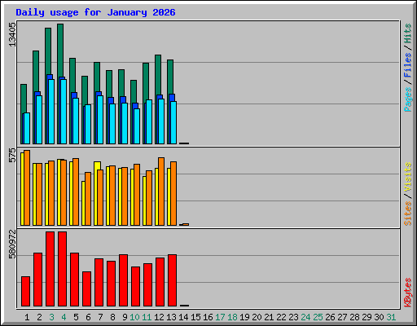Click the red KBytes bar for day 9
This screenshot has width=417, height=326.
[x=123, y=280]
